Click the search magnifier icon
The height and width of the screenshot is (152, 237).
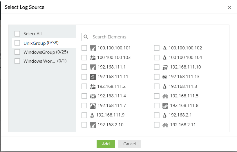click(x=86, y=37)
